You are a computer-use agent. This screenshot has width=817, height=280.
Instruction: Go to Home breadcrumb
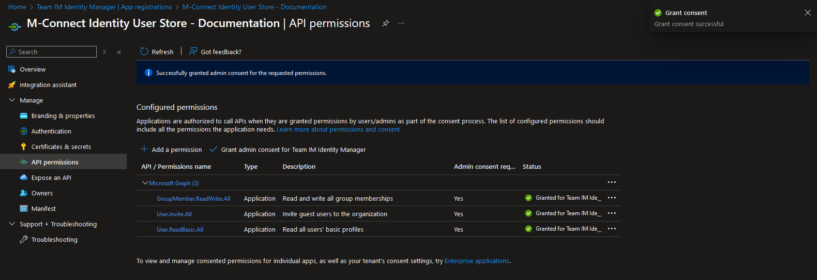coord(17,7)
